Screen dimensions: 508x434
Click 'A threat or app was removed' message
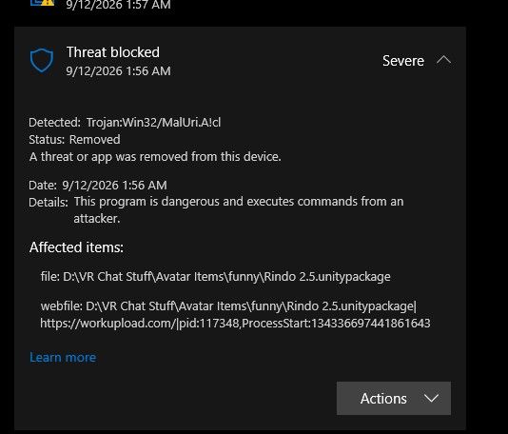pos(155,157)
